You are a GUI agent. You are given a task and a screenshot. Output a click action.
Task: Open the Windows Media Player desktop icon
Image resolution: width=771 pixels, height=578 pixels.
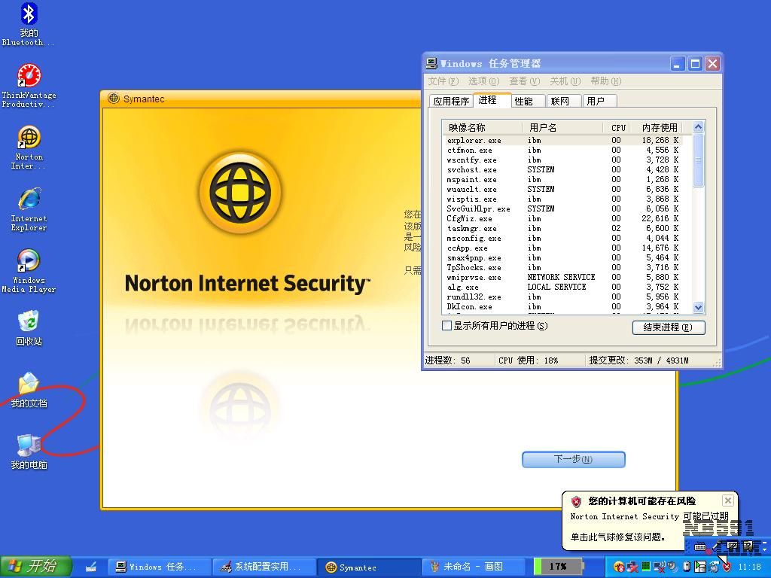click(29, 261)
